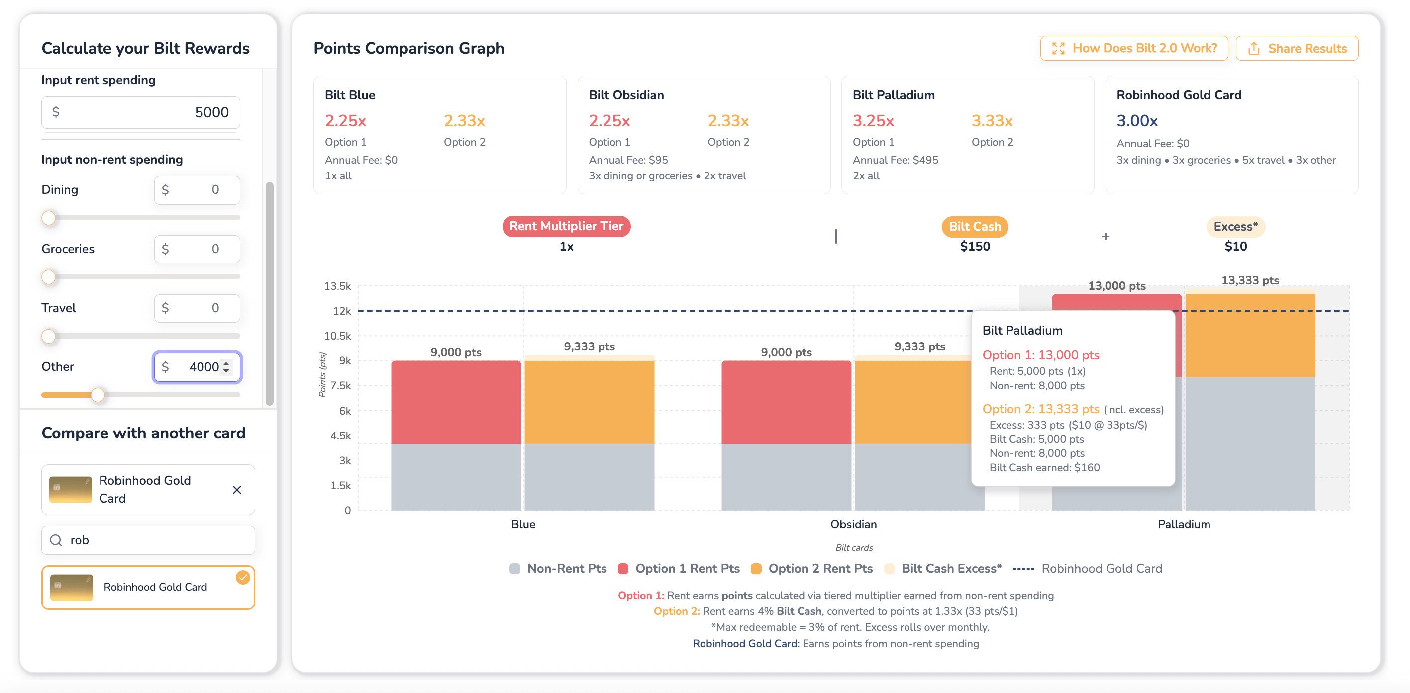
Task: Click the left panel vertical scrollbar
Action: 269,294
